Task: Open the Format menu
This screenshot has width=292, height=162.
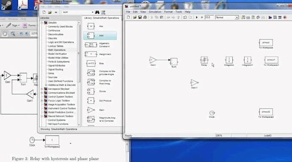Action: click(x=168, y=12)
